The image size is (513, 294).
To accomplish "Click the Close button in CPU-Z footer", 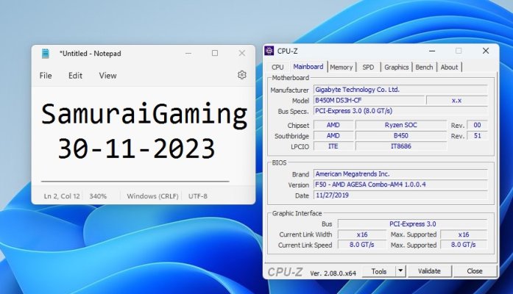I will [x=475, y=271].
